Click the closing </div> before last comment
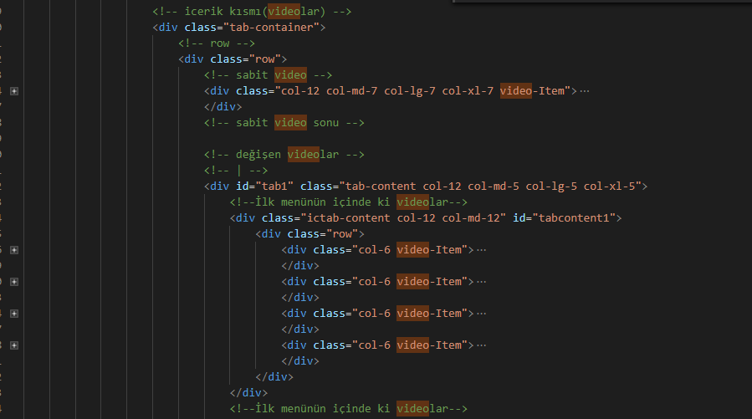The width and height of the screenshot is (752, 419). click(x=248, y=392)
